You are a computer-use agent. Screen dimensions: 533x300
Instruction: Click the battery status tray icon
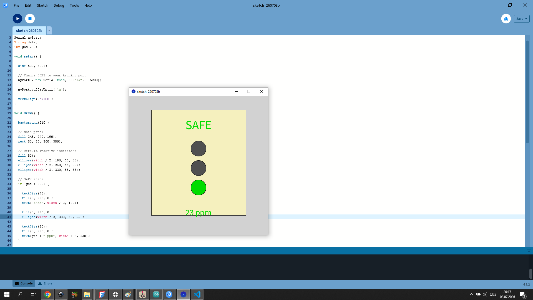pos(478,294)
